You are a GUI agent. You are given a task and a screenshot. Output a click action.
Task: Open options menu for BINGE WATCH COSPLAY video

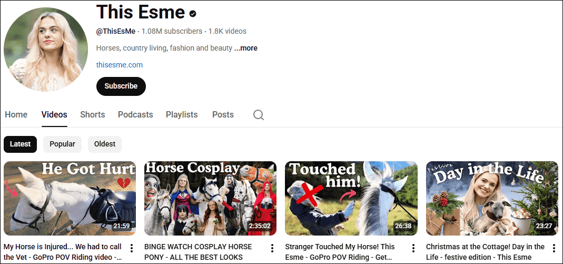click(x=272, y=248)
